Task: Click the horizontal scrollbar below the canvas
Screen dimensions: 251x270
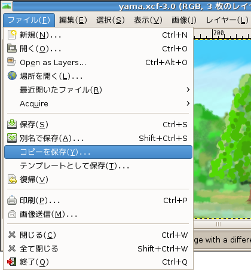Action: click(222, 225)
